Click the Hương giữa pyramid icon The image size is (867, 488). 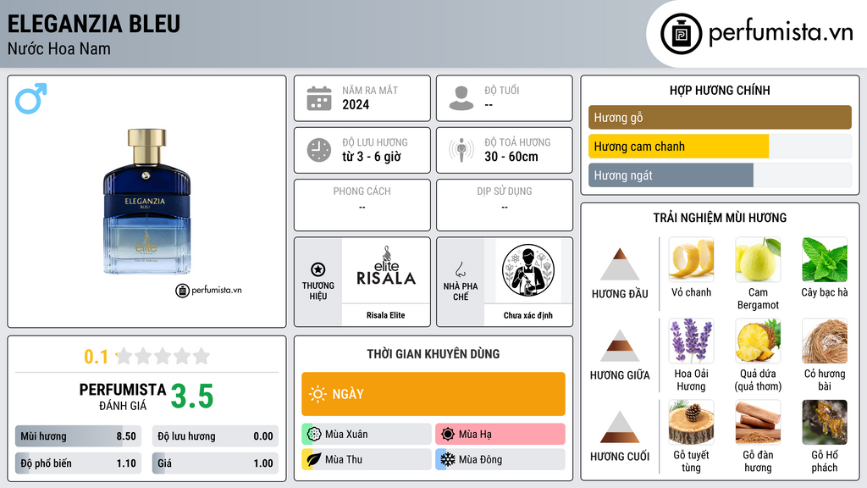pyautogui.click(x=620, y=346)
